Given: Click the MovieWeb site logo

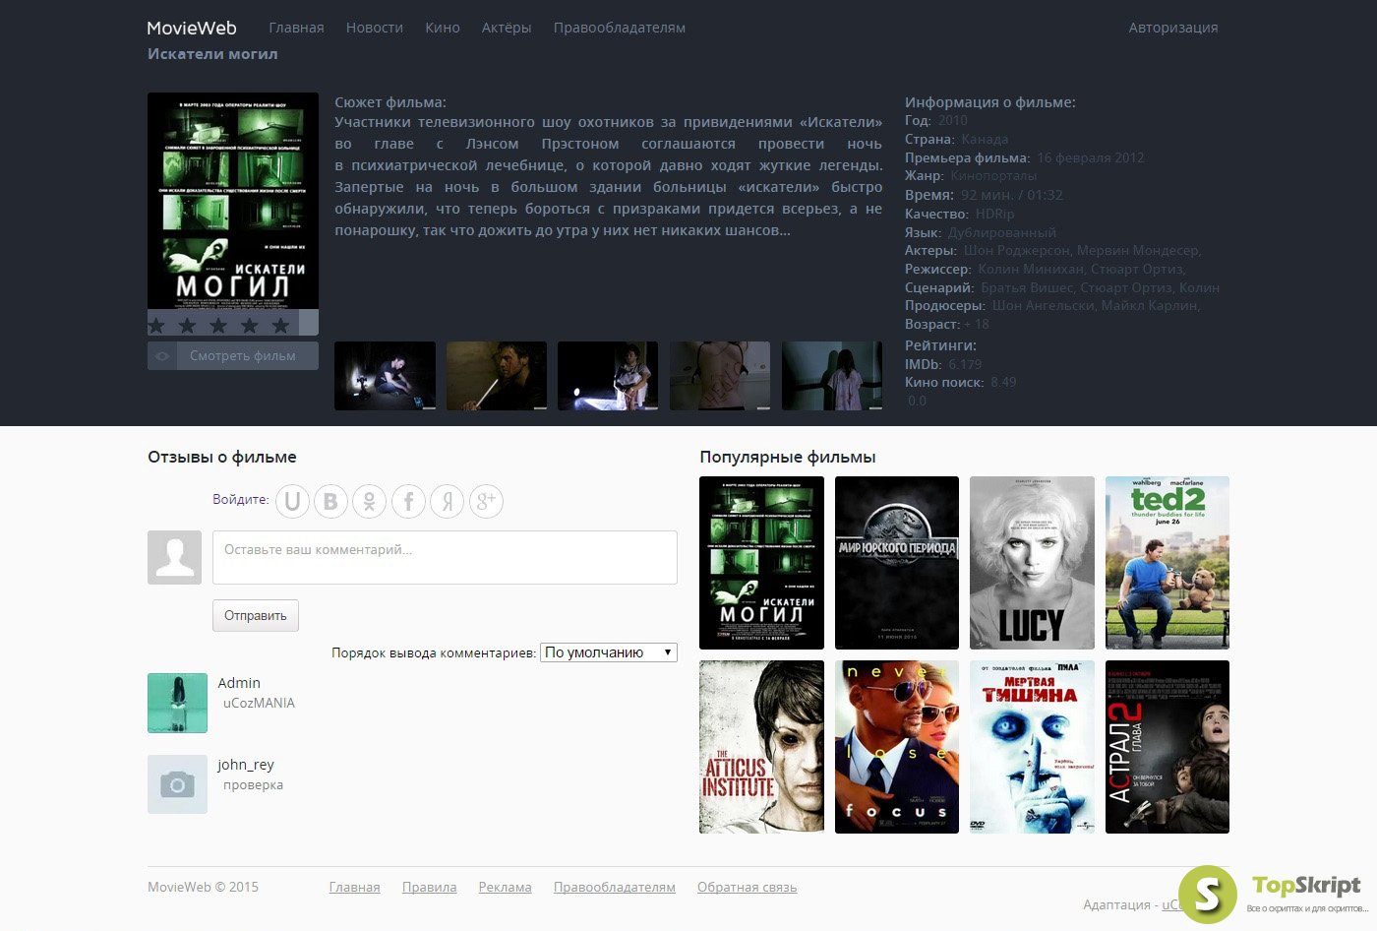Looking at the screenshot, I should point(192,28).
